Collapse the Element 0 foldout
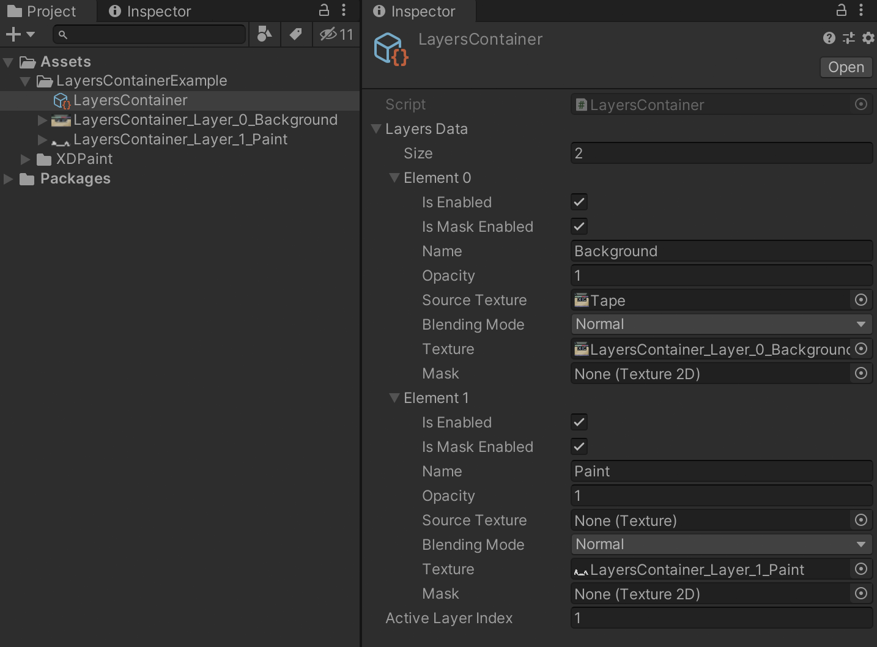Image resolution: width=877 pixels, height=647 pixels. tap(394, 177)
